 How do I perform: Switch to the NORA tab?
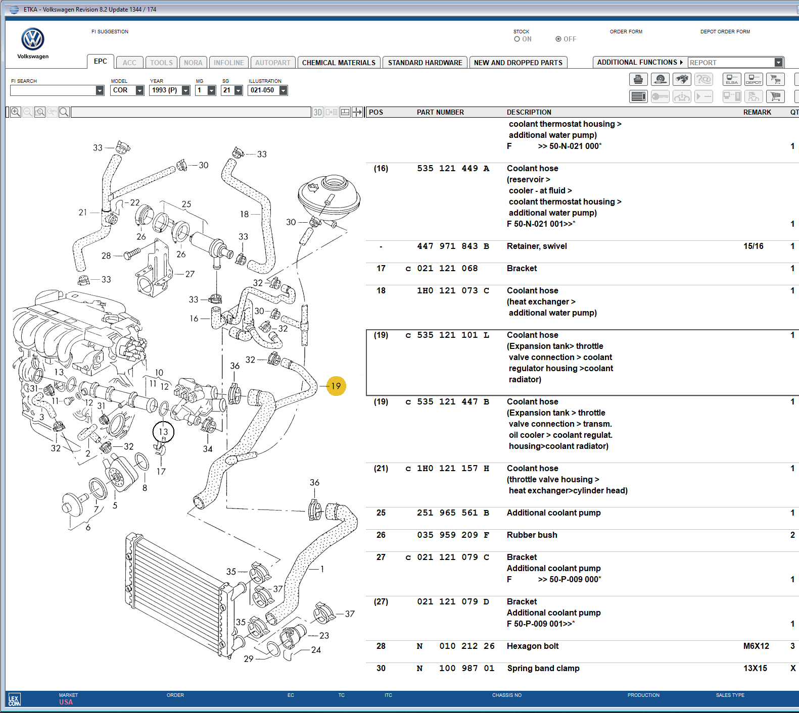point(193,63)
